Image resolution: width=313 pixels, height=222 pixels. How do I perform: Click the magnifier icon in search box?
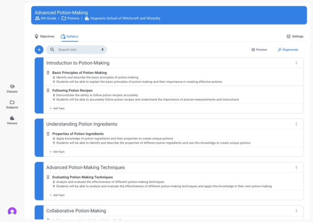click(52, 50)
